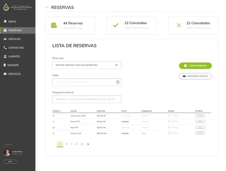The height and width of the screenshot is (171, 226).
Task: Click the SAIR logout button
Action: pyautogui.click(x=10, y=162)
